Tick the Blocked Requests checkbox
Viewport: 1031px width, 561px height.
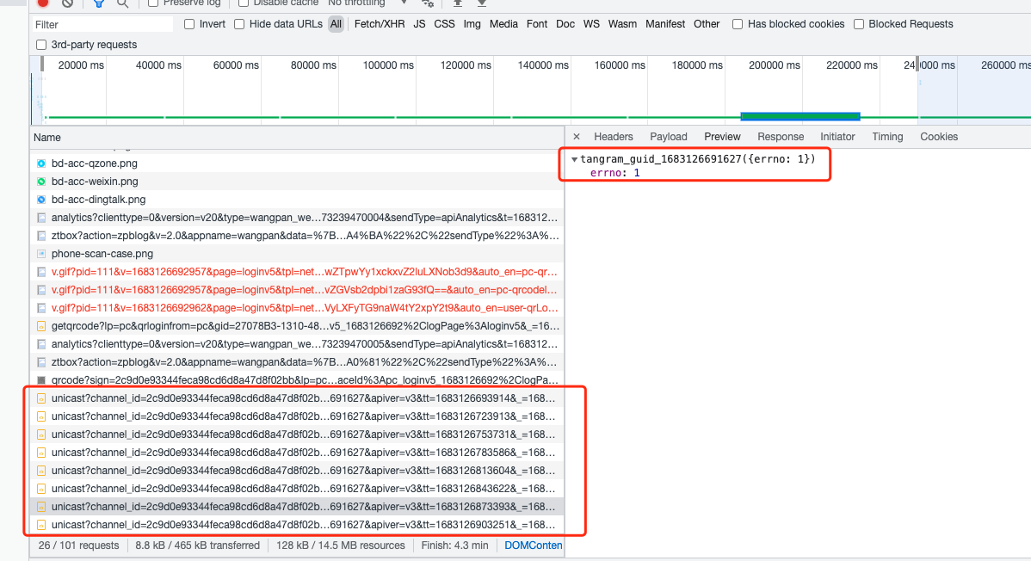click(x=859, y=24)
